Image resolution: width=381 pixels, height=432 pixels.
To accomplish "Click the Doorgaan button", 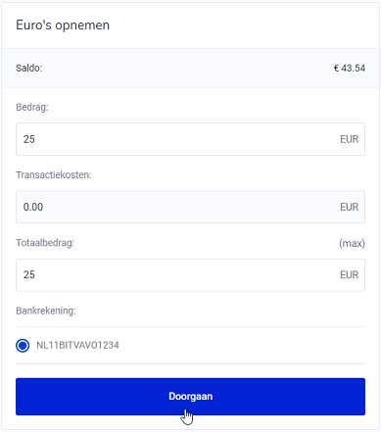I will (190, 397).
